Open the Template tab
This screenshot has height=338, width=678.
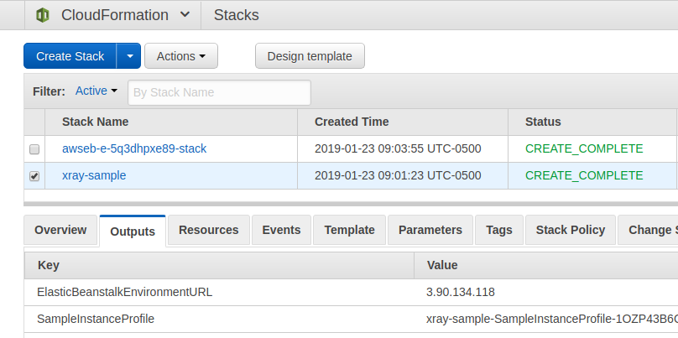[349, 230]
